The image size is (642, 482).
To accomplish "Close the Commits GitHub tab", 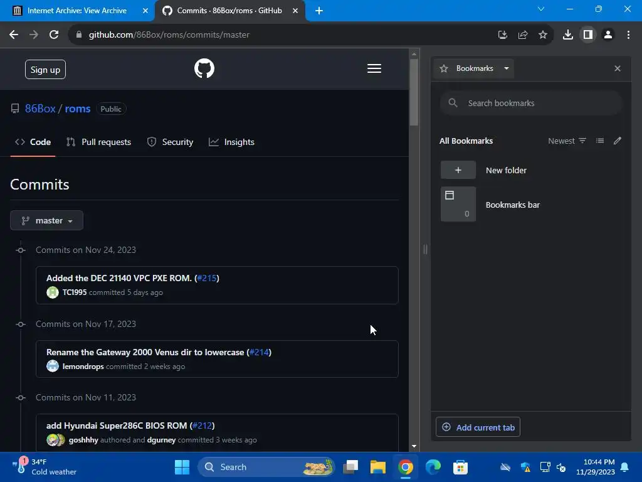I will (295, 11).
